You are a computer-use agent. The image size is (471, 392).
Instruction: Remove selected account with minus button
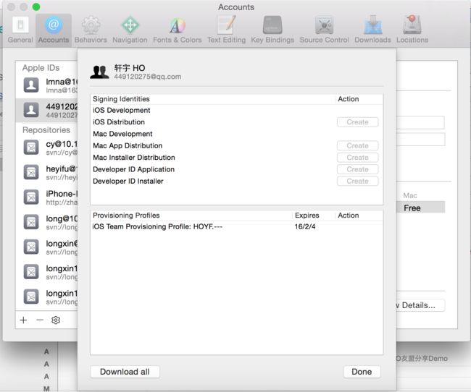point(40,320)
